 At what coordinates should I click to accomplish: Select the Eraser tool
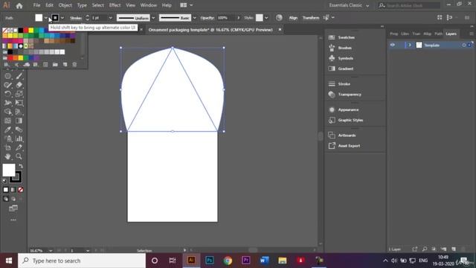coord(19,85)
